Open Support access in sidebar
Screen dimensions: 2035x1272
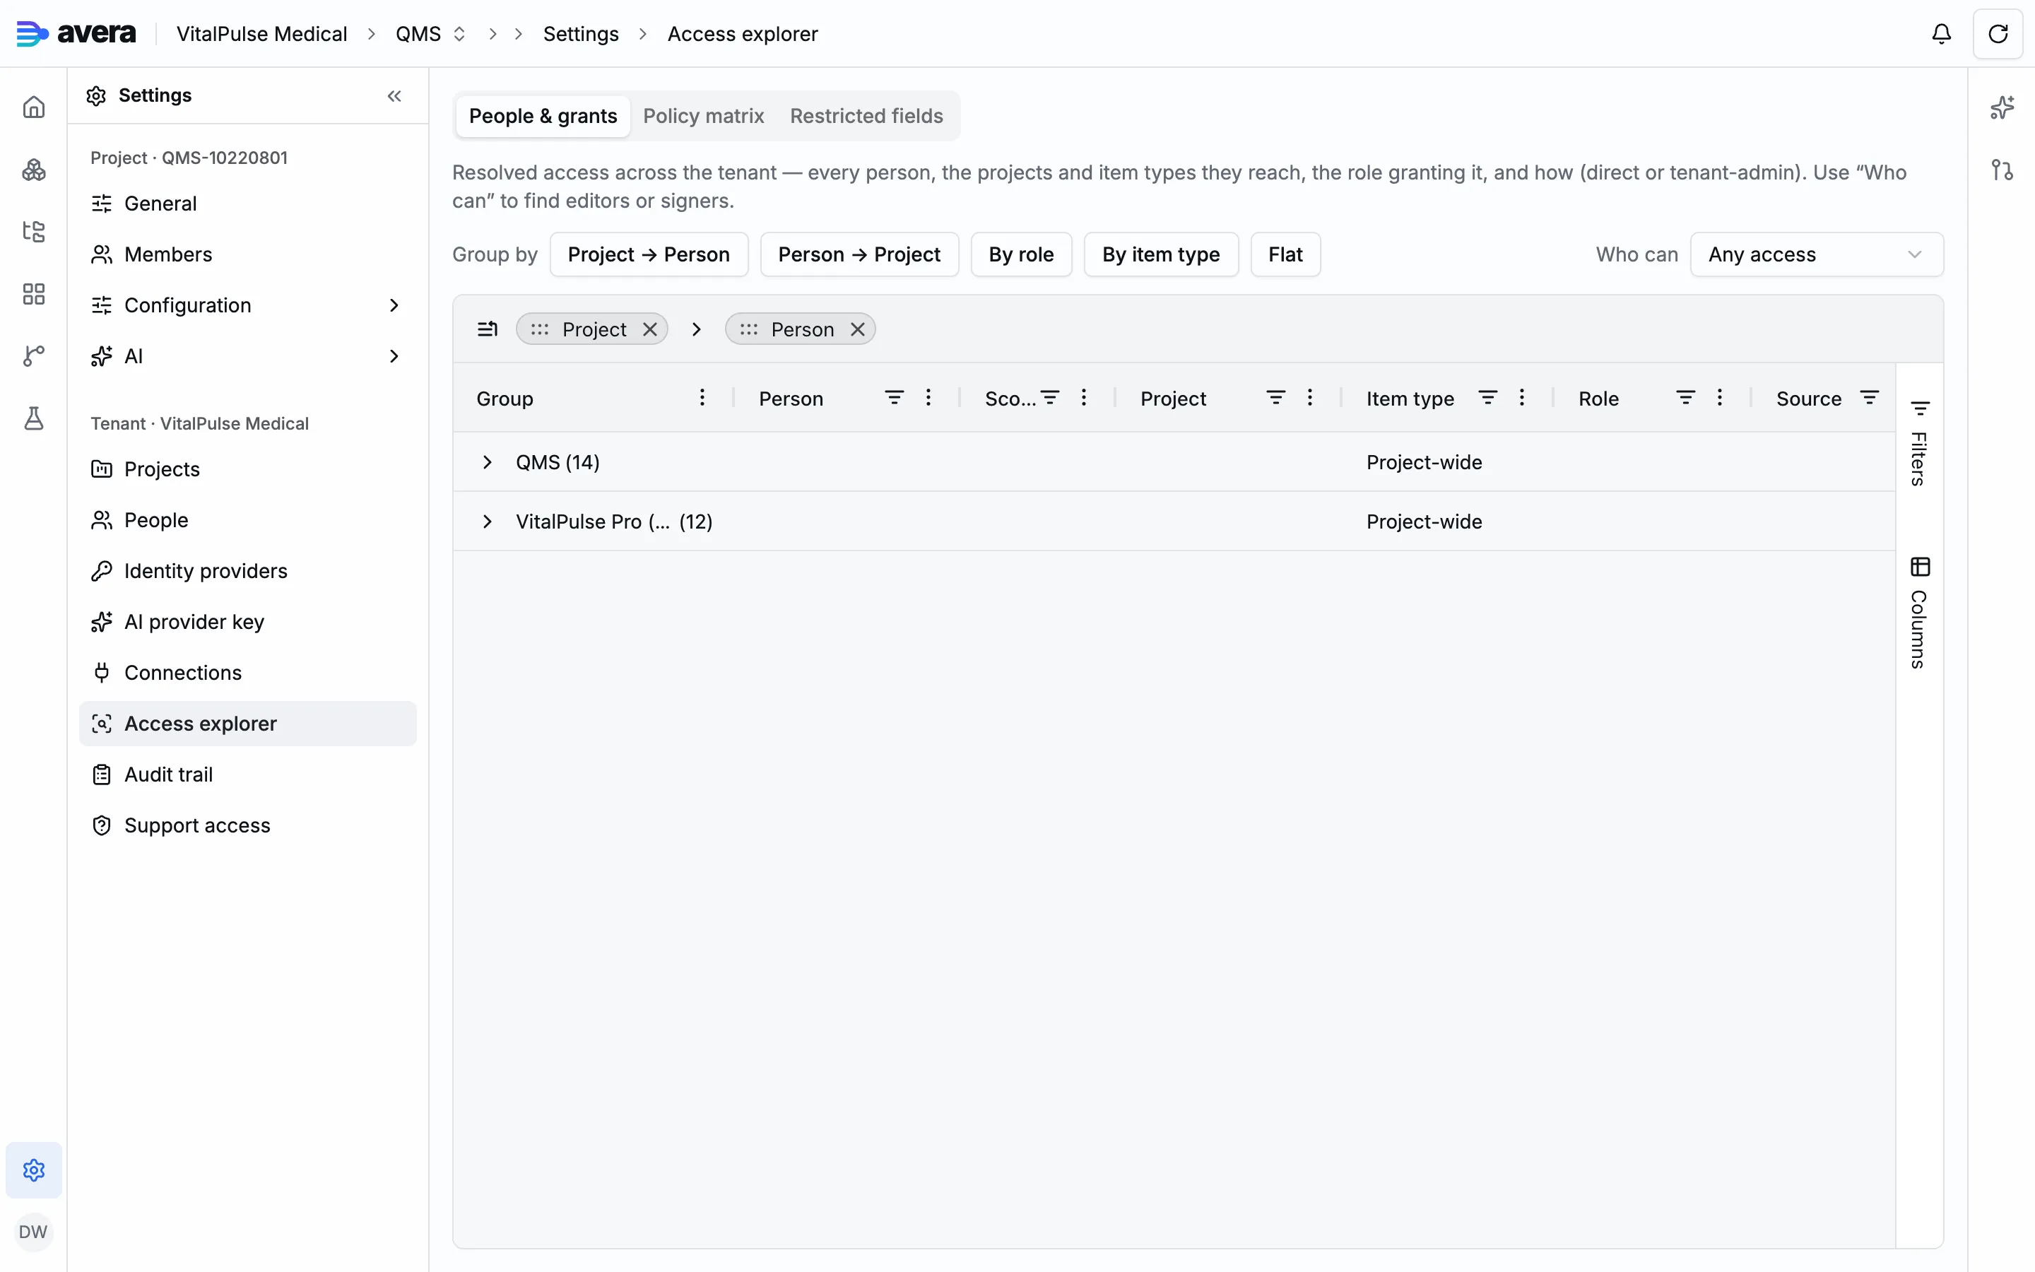click(247, 825)
